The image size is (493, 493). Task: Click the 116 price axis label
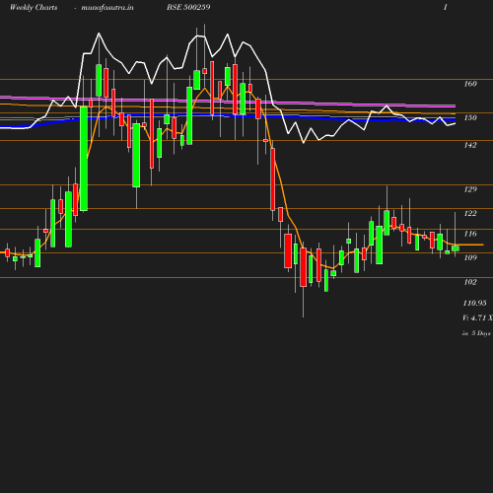(x=470, y=234)
